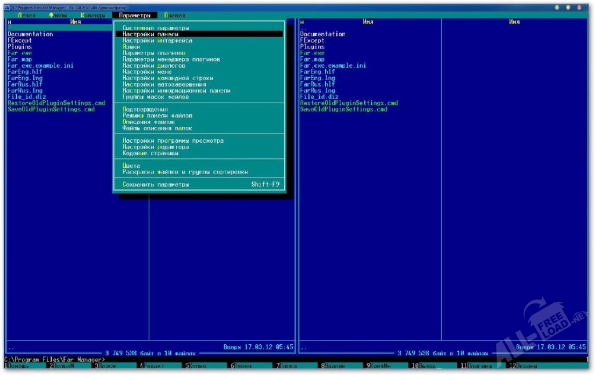
Task: Open the Левая menu in the menu bar
Action: tap(27, 15)
